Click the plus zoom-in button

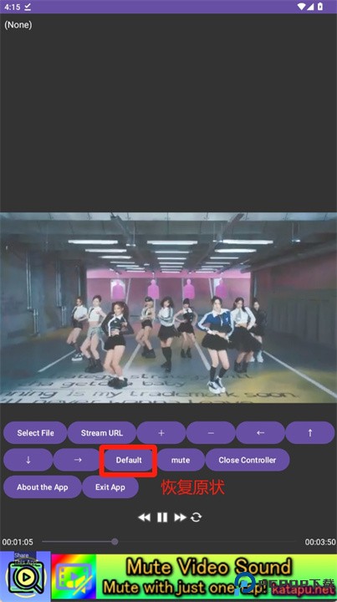[161, 433]
